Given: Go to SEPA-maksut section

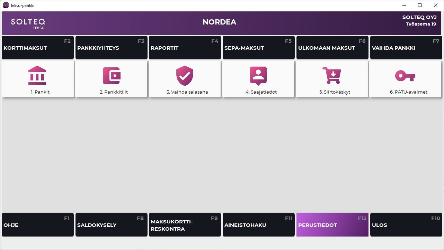Looking at the screenshot, I should pos(258,48).
